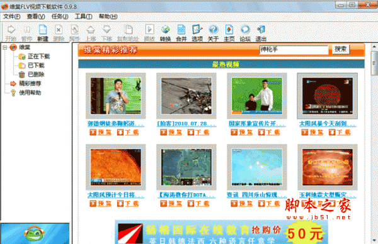Viewport: 378px width, 244px height.
Task: Click the 太阳风预计今日将 title link
Action: tap(116, 195)
